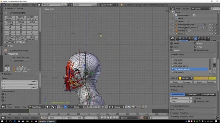This screenshot has height=123, width=220.
Task: Toggle X-Ray checkbox in Display panel
Action: click(195, 47)
